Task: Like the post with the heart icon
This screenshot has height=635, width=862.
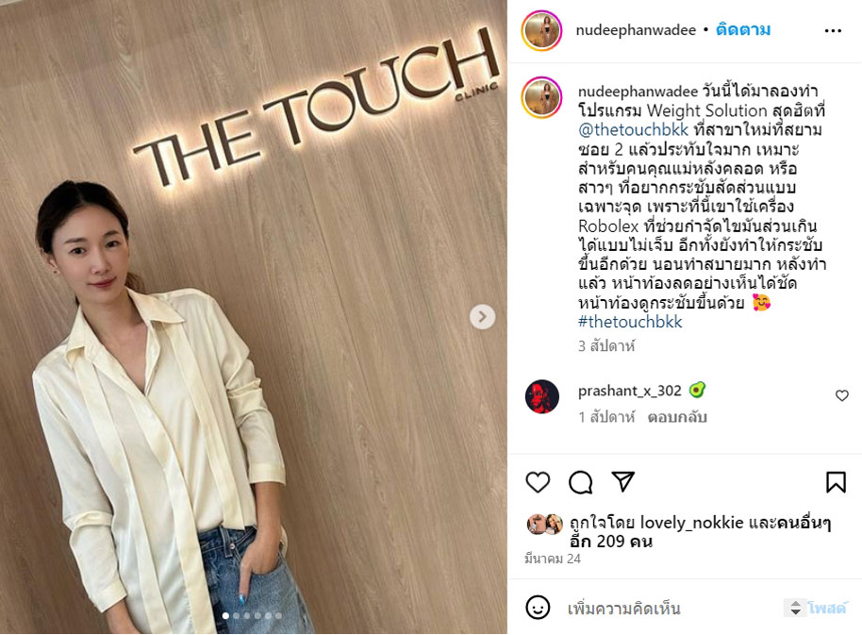Action: click(538, 482)
